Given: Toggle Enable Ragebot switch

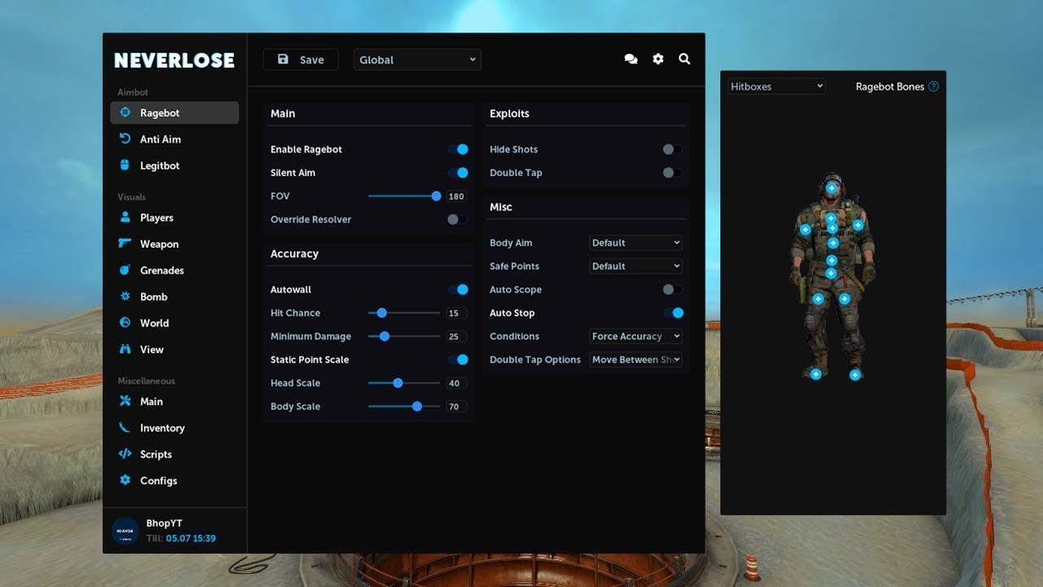Looking at the screenshot, I should tap(458, 149).
